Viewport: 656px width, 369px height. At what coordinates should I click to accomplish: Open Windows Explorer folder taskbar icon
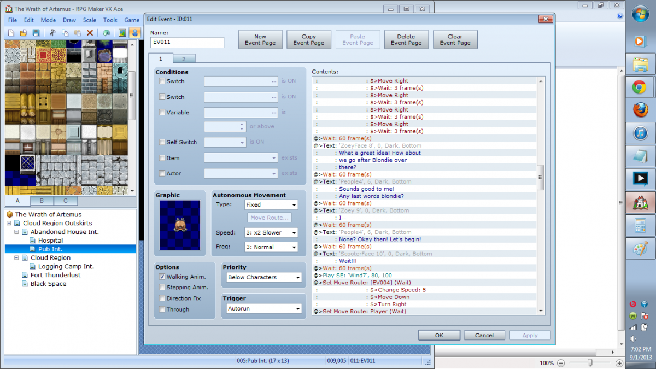pos(640,65)
